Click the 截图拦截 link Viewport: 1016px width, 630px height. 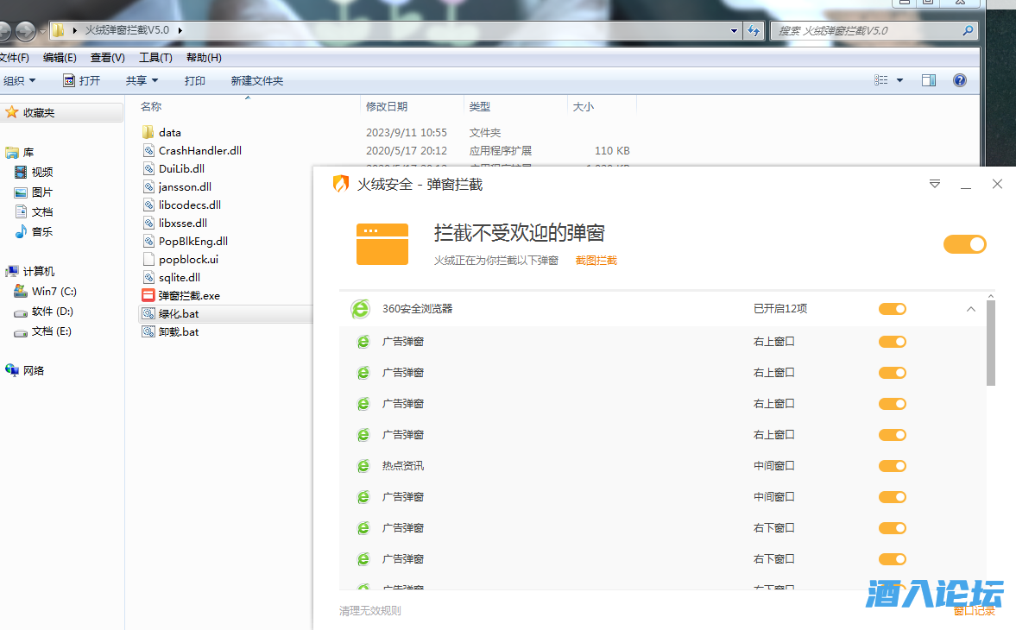point(596,261)
